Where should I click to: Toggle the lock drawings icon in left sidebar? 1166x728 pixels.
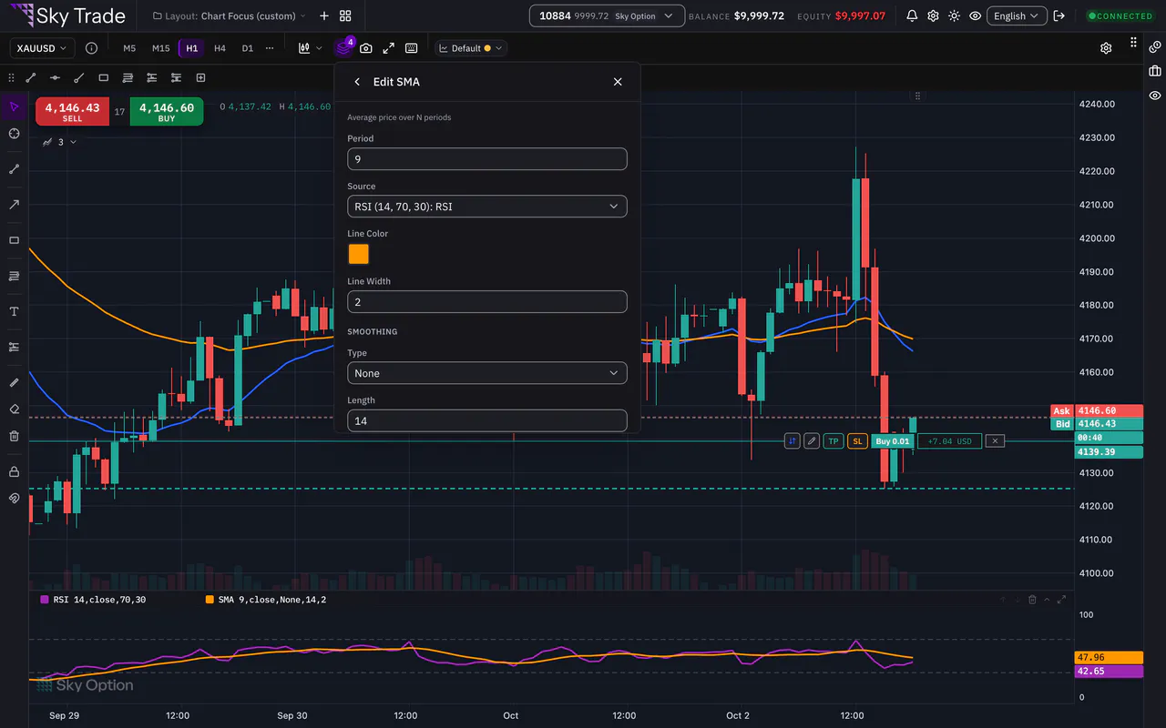pyautogui.click(x=14, y=471)
